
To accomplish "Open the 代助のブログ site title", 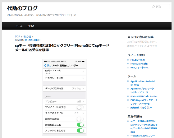I will [22, 8].
